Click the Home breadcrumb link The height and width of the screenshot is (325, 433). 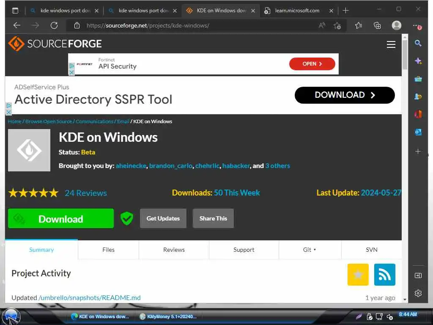coord(15,121)
